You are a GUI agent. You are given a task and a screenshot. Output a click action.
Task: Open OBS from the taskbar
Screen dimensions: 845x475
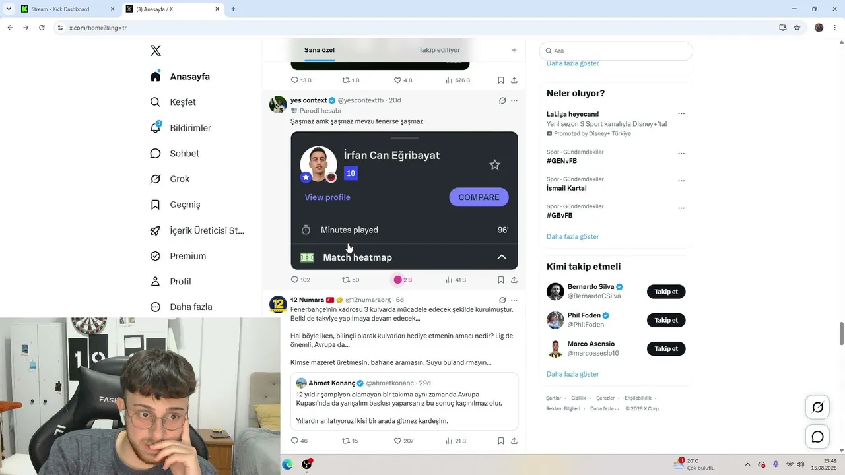(307, 464)
